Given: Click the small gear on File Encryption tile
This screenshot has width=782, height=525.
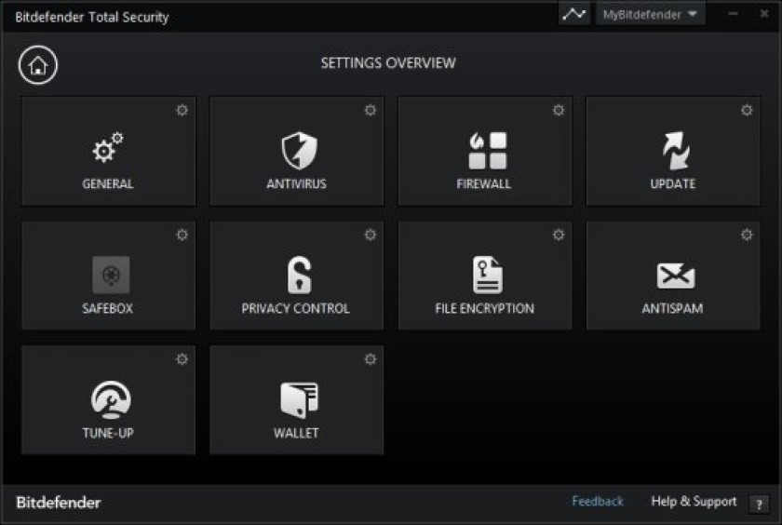Looking at the screenshot, I should [x=559, y=235].
